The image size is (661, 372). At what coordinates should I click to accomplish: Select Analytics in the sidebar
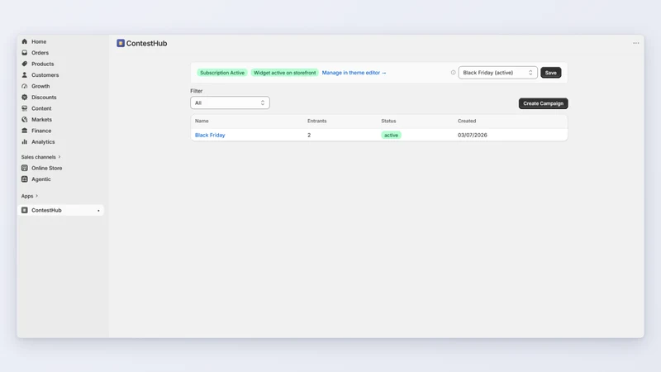click(43, 141)
